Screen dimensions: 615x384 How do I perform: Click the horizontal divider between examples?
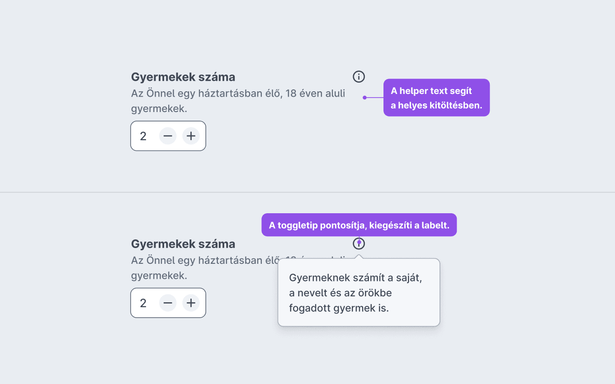pyautogui.click(x=307, y=192)
